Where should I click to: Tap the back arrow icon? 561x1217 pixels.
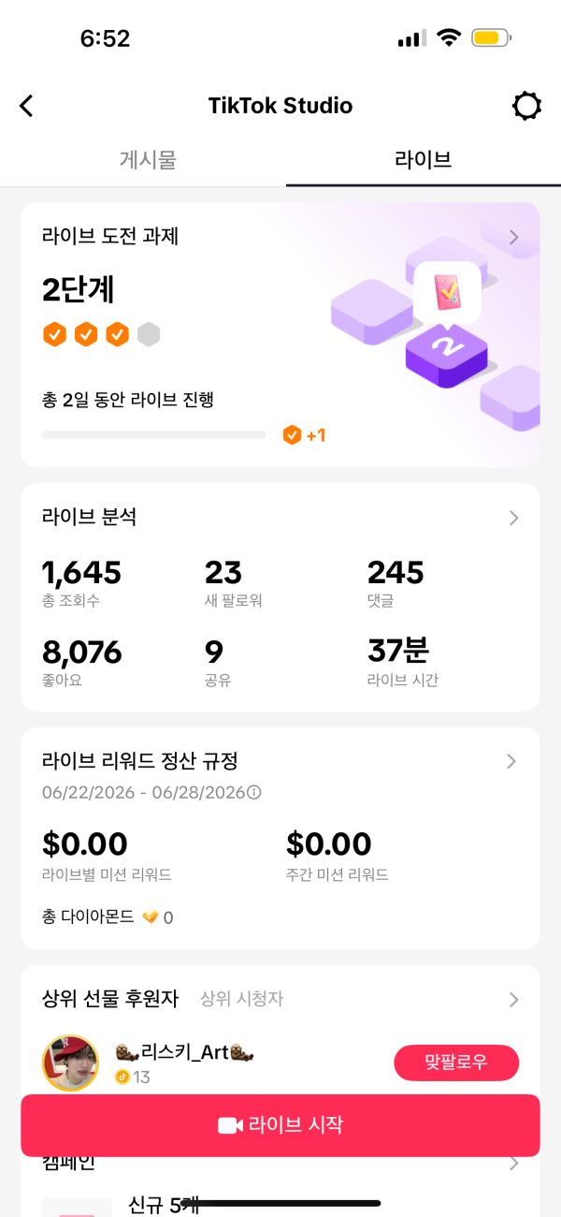pos(27,106)
